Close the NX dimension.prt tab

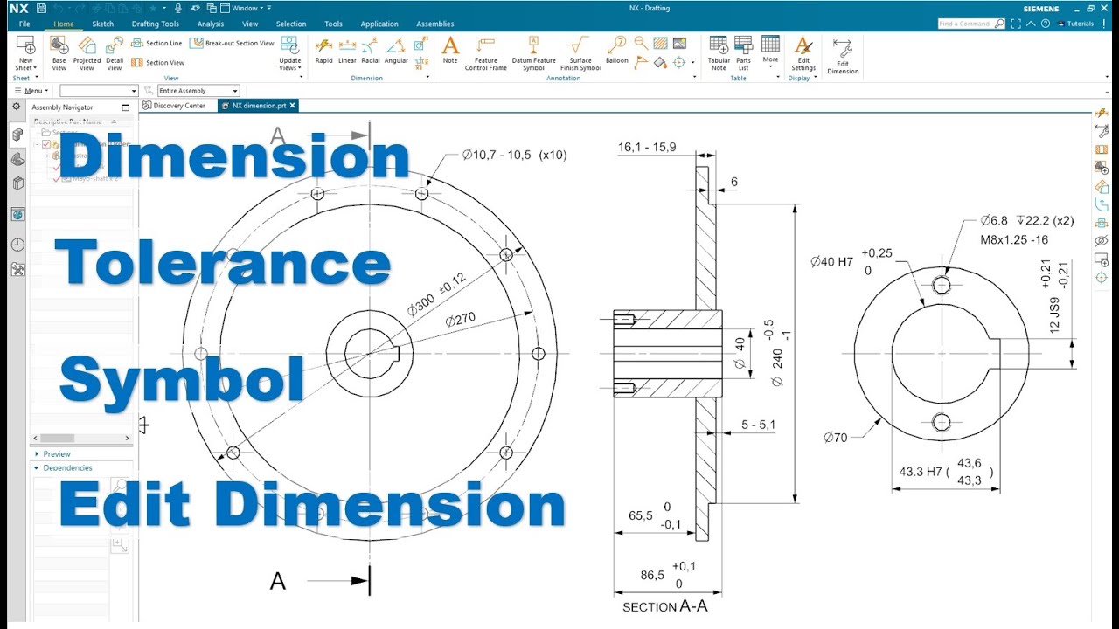click(293, 106)
